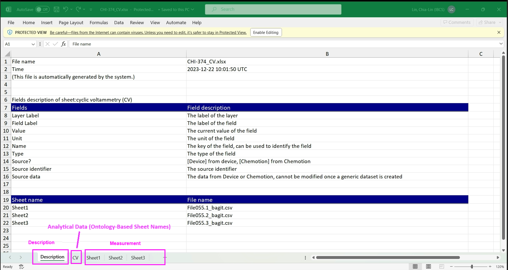
Task: Open Insert Function with the fx icon
Action: click(63, 44)
